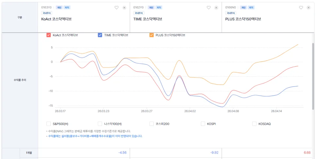The image size is (316, 159).
Task: Click the 수익률 추이 row label
Action: pyautogui.click(x=20, y=80)
